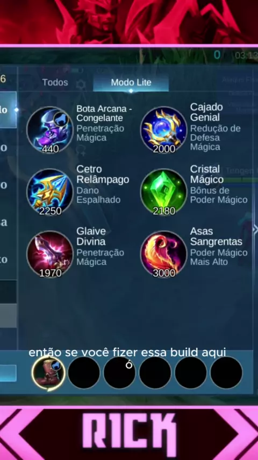Select the fourth empty build slot
This screenshot has width=258, height=460.
(155, 373)
